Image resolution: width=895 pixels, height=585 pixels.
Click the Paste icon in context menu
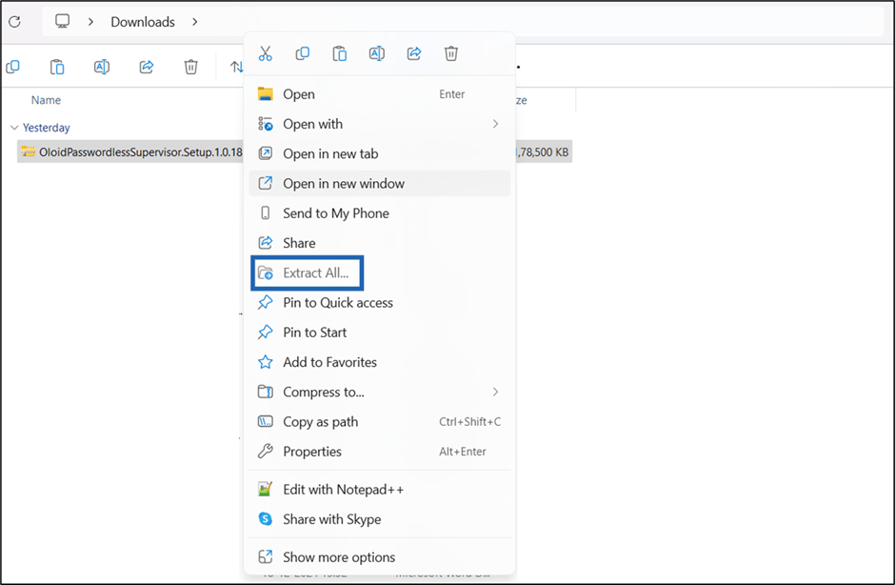(x=340, y=53)
